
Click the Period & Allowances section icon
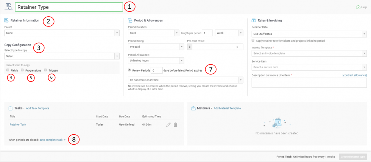coord(130,20)
